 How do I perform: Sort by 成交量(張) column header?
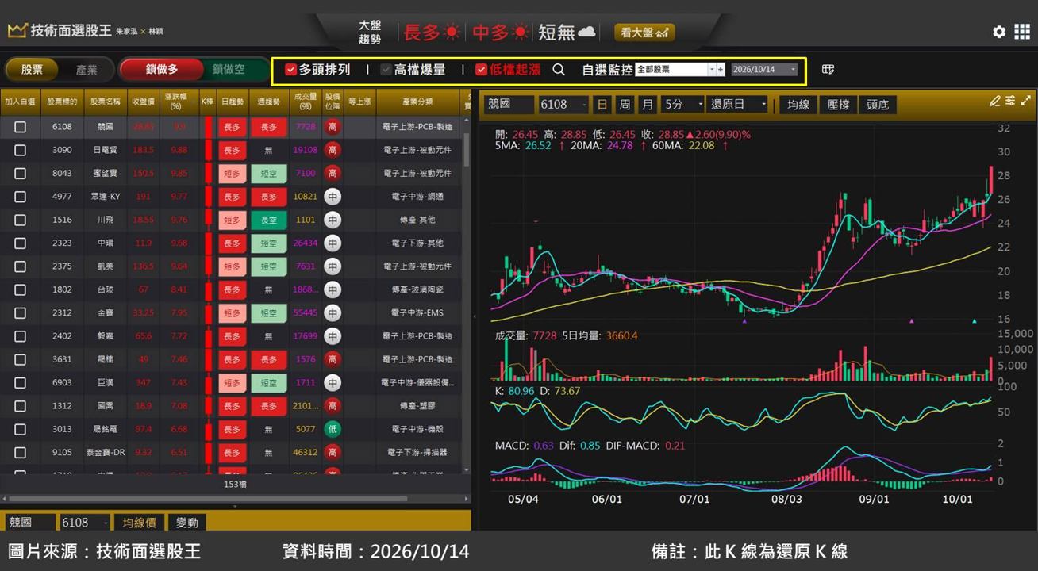tap(306, 102)
